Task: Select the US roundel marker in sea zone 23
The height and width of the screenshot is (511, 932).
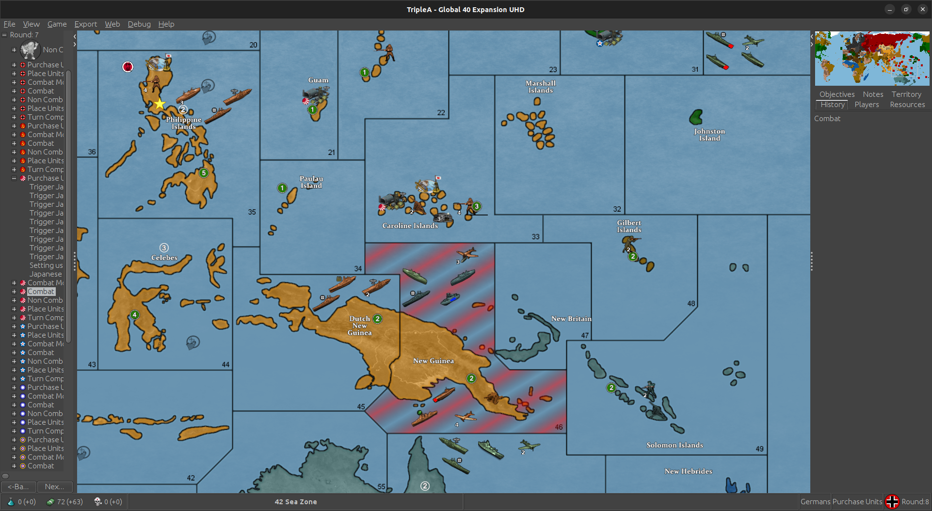Action: click(600, 43)
